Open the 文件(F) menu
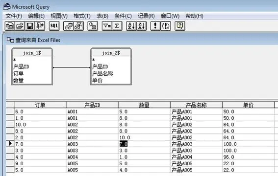 14,16
